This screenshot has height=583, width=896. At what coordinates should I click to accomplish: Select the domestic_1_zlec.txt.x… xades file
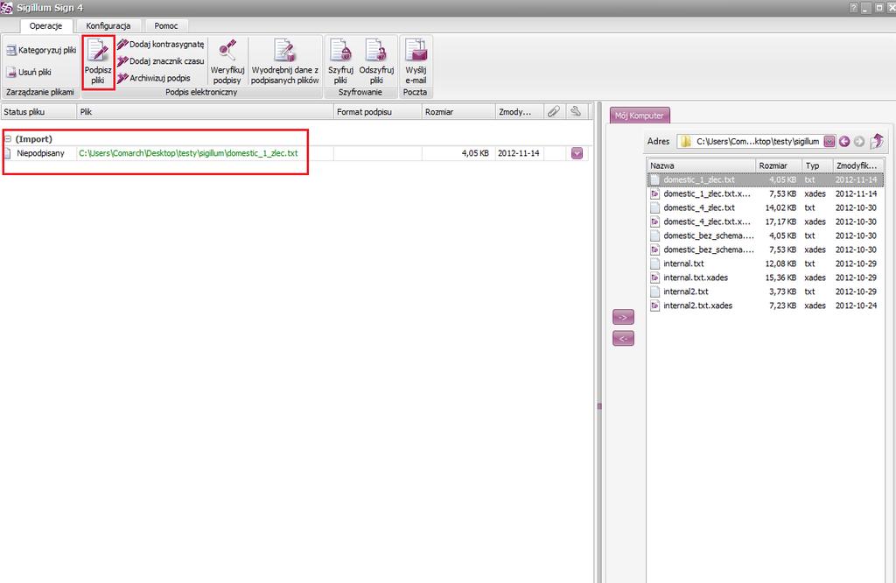766,193
